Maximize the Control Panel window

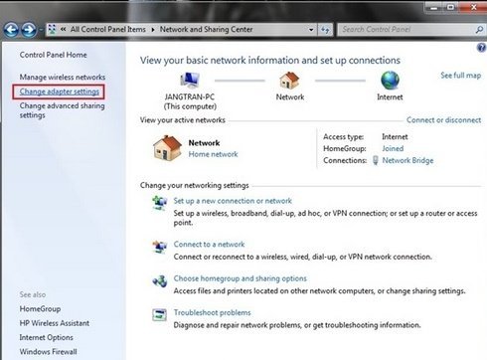450,7
